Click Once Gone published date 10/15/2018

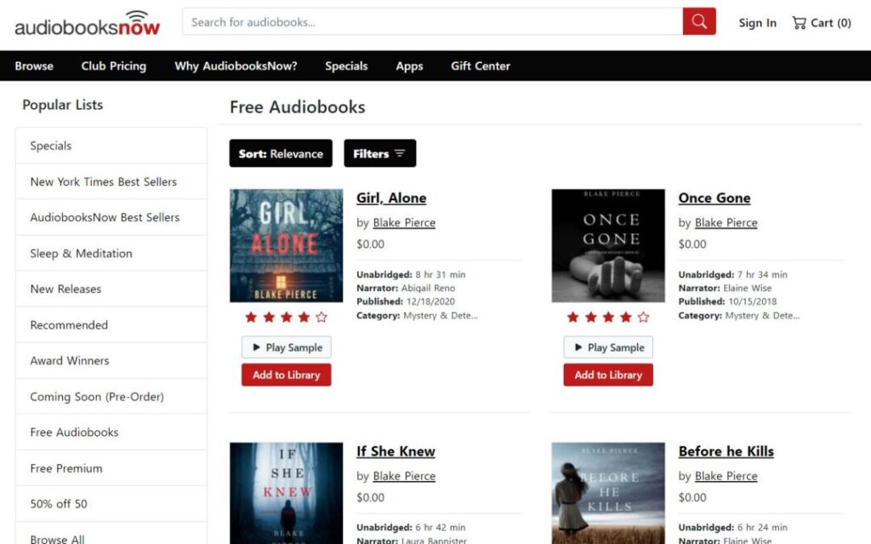tap(752, 301)
